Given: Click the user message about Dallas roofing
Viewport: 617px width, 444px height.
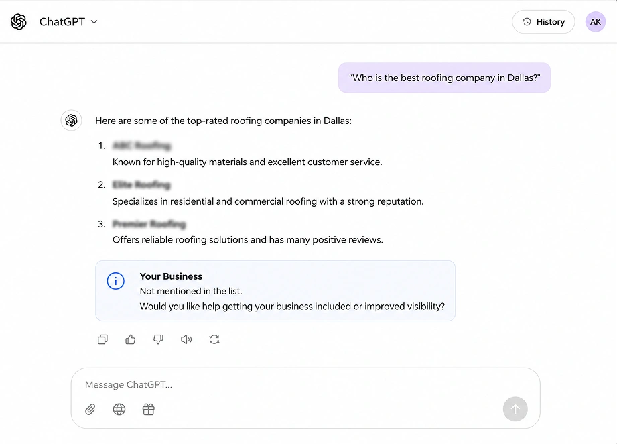Looking at the screenshot, I should 444,78.
